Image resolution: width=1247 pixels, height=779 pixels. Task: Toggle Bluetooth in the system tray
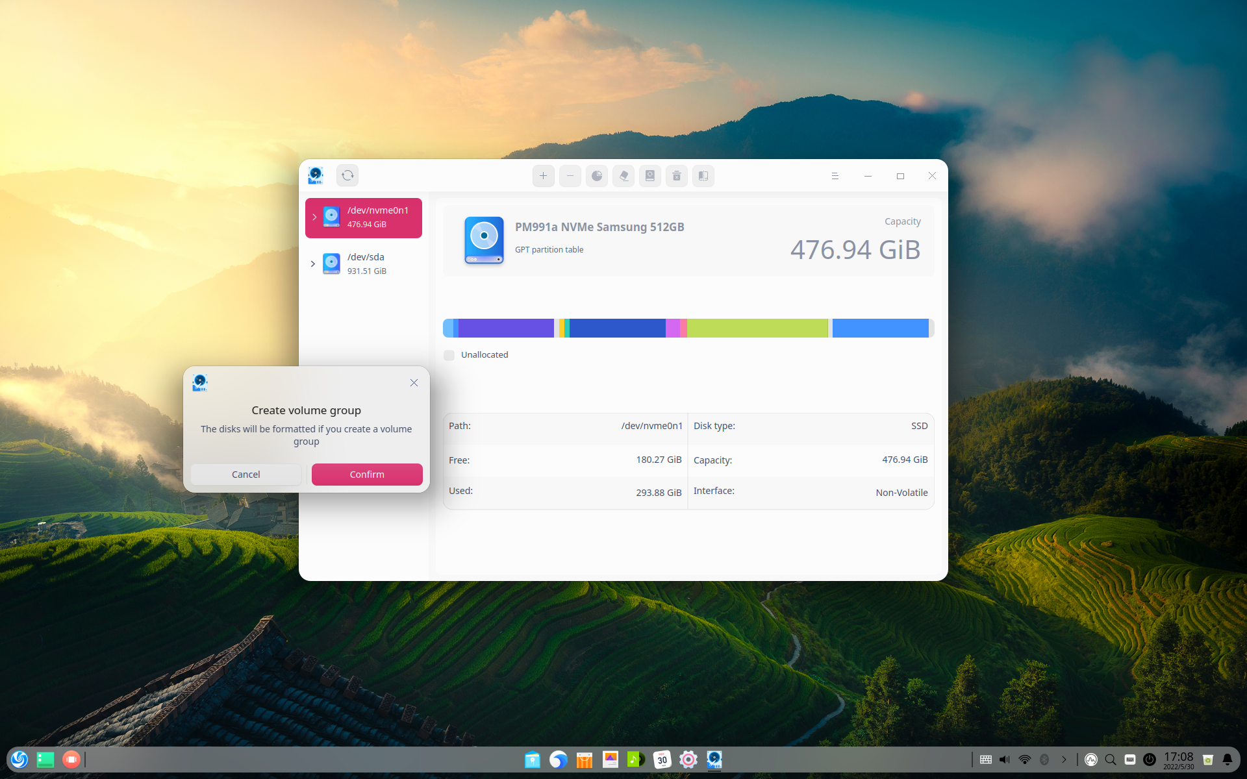[x=1044, y=759]
